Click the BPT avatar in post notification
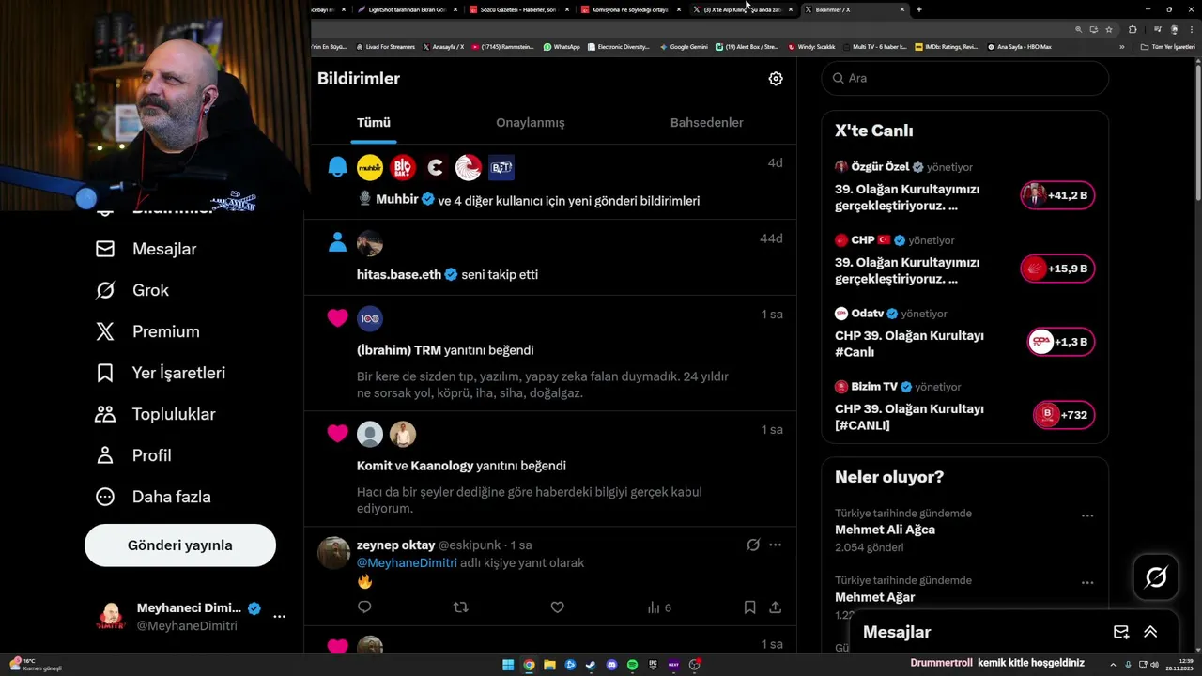The width and height of the screenshot is (1202, 676). tap(501, 167)
